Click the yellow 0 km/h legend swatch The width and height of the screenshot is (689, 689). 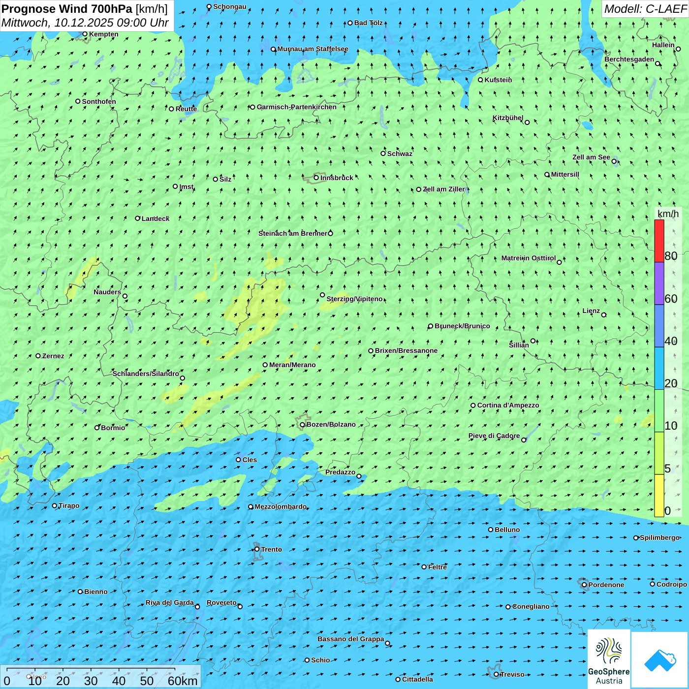pyautogui.click(x=659, y=496)
